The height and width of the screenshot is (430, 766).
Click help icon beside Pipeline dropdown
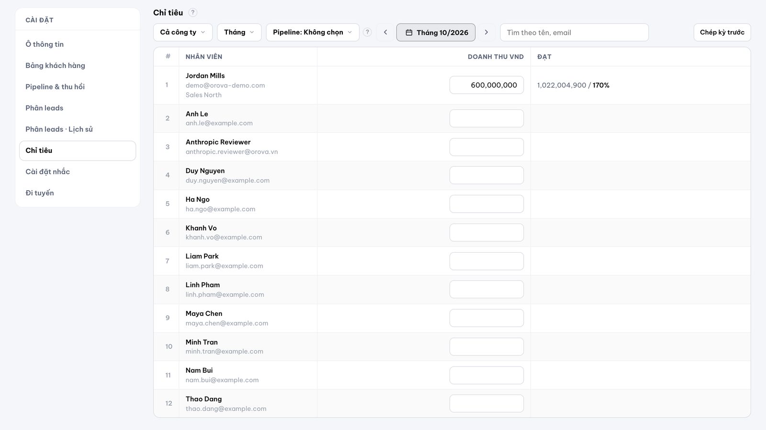tap(367, 32)
